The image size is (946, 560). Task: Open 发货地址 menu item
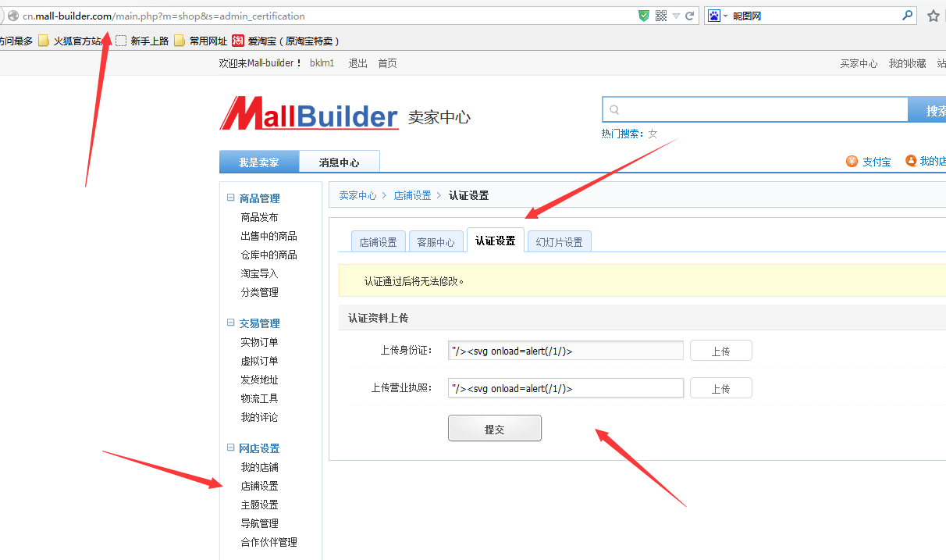point(259,380)
